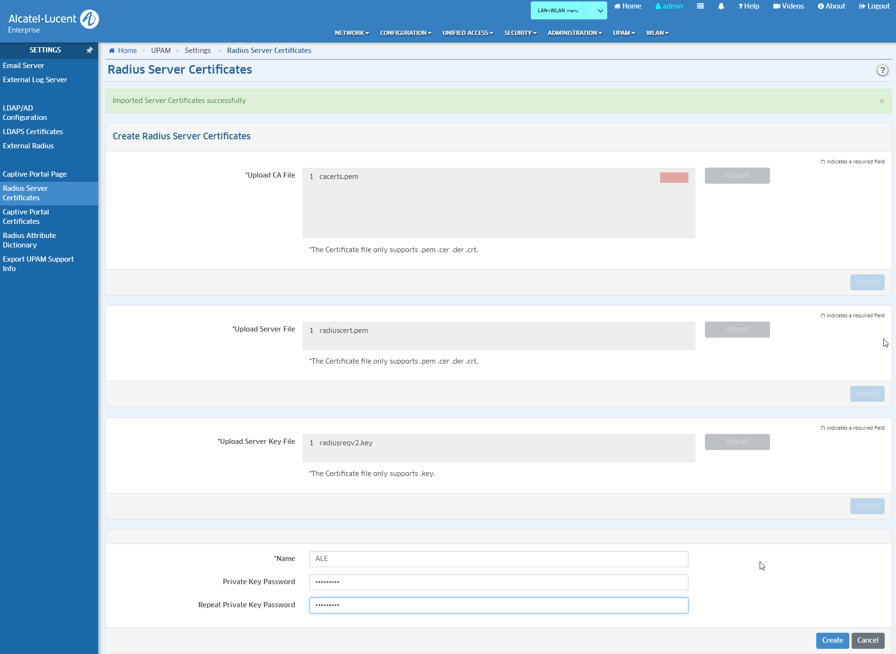Open the Administration menu
The width and height of the screenshot is (896, 654).
[574, 33]
